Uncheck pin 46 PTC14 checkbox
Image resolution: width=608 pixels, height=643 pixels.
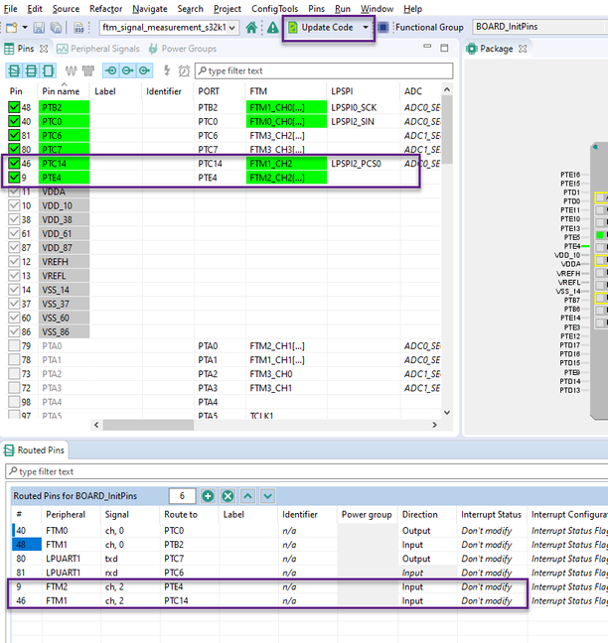[x=14, y=163]
